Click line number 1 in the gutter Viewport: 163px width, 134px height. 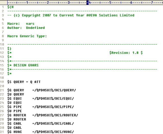pyautogui.click(x=3, y=7)
